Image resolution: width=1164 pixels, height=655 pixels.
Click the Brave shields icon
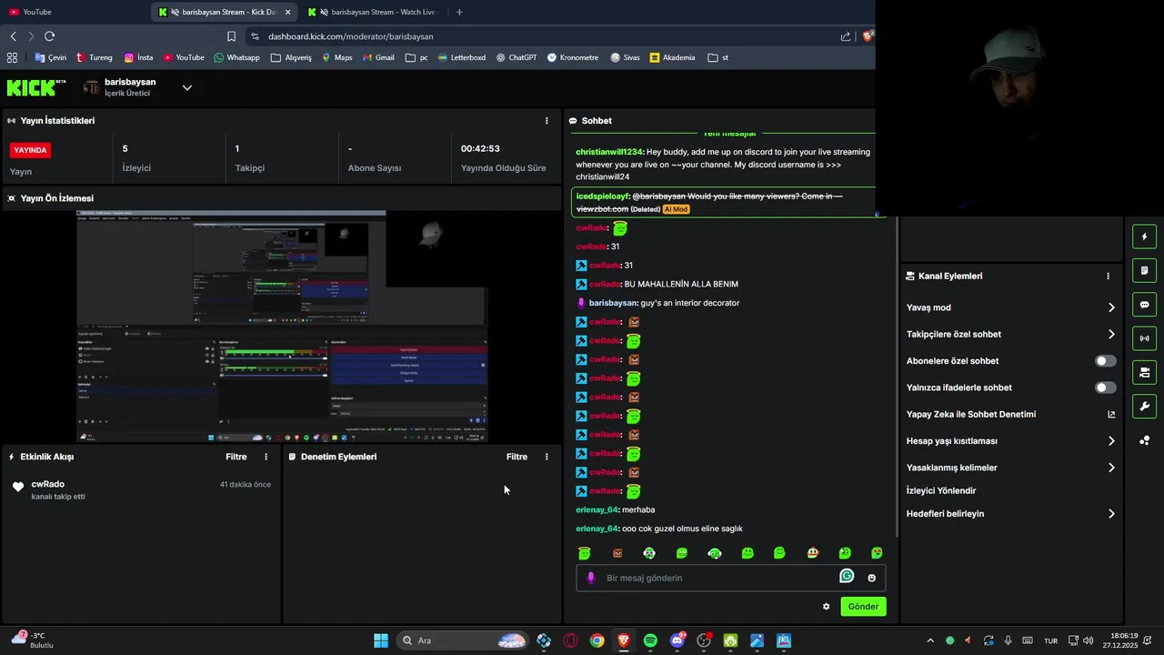coord(868,36)
